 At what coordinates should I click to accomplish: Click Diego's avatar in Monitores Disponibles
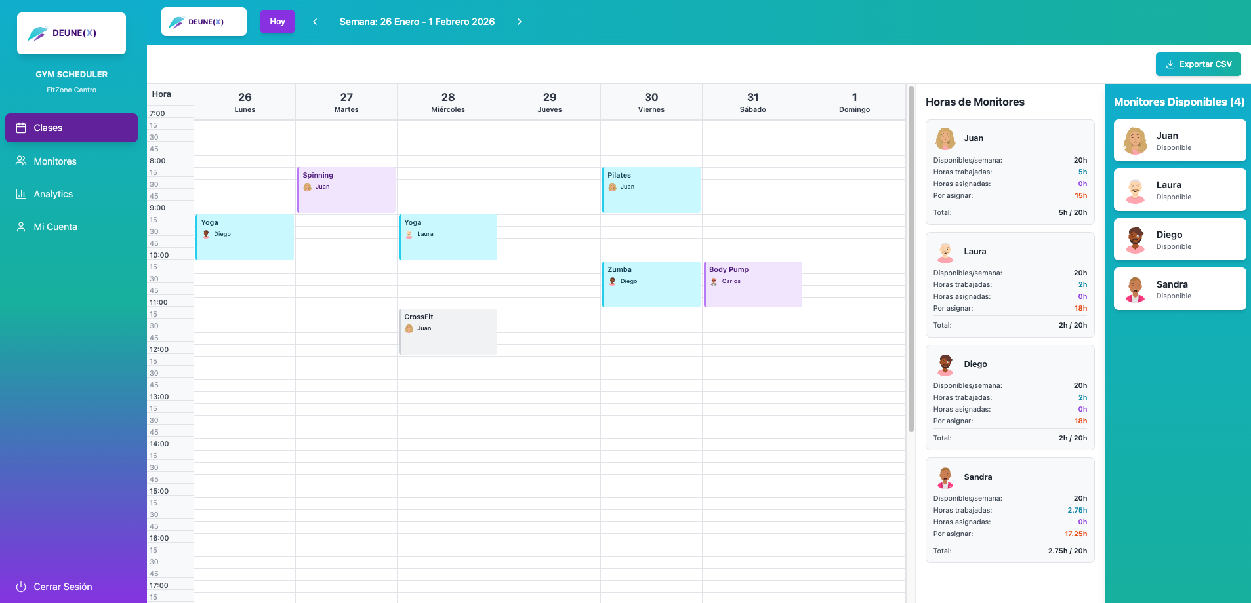click(x=1135, y=239)
